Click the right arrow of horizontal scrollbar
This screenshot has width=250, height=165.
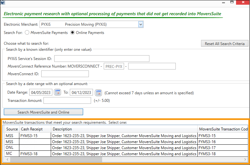pos(245,159)
